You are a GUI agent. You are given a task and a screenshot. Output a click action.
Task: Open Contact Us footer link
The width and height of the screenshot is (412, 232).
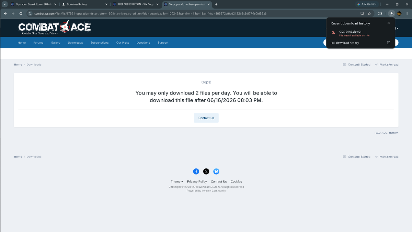tap(219, 181)
